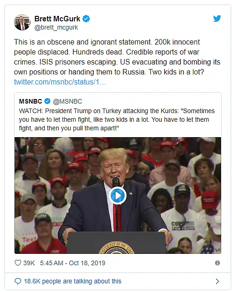Open the @brett_mcgurk handle
232x292 pixels.
pyautogui.click(x=56, y=27)
